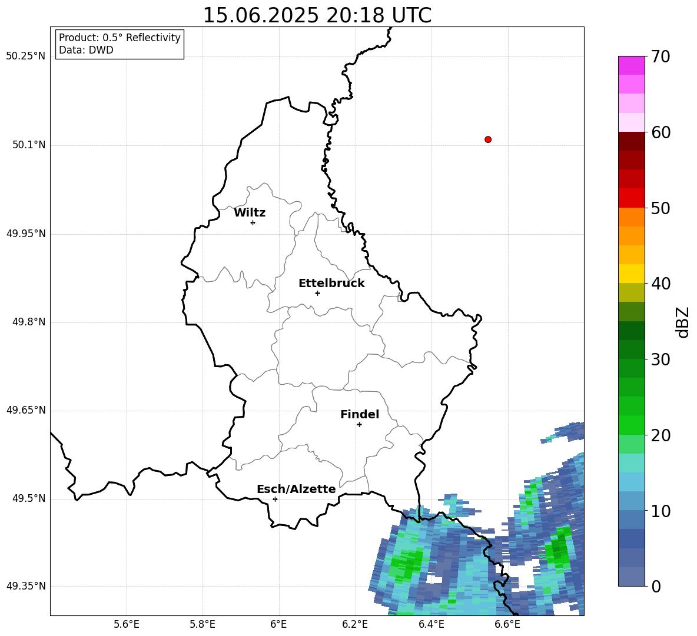The height and width of the screenshot is (636, 697).
Task: Pick the magenta swatch at top of colorbar
Action: (632, 65)
